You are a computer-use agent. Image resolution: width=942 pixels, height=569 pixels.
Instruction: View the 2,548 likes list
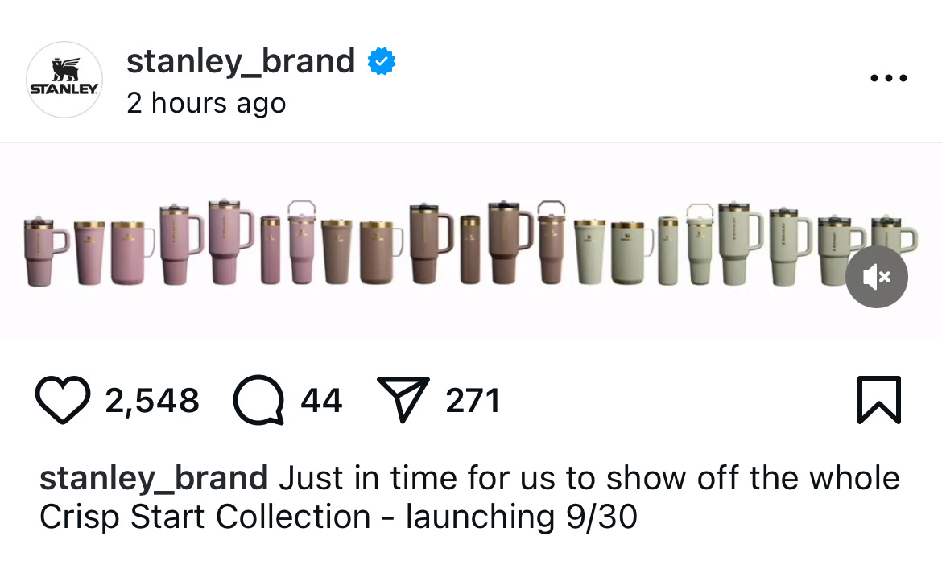tap(152, 400)
